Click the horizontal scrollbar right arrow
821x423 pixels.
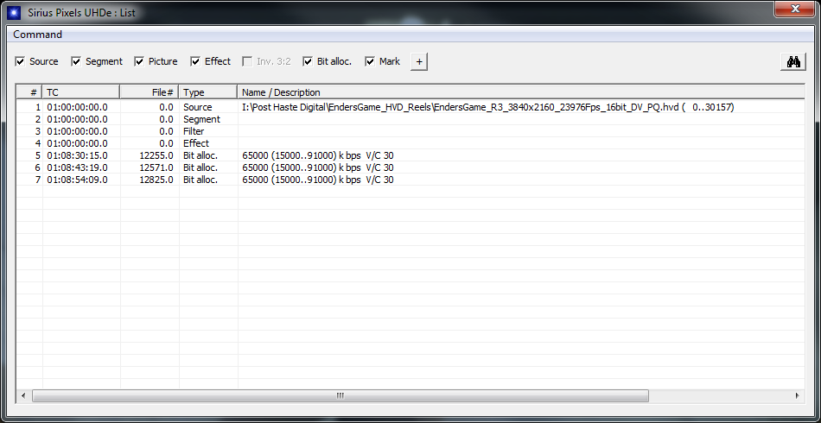point(798,396)
